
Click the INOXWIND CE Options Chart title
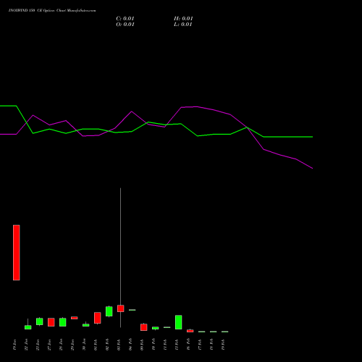[52, 11]
